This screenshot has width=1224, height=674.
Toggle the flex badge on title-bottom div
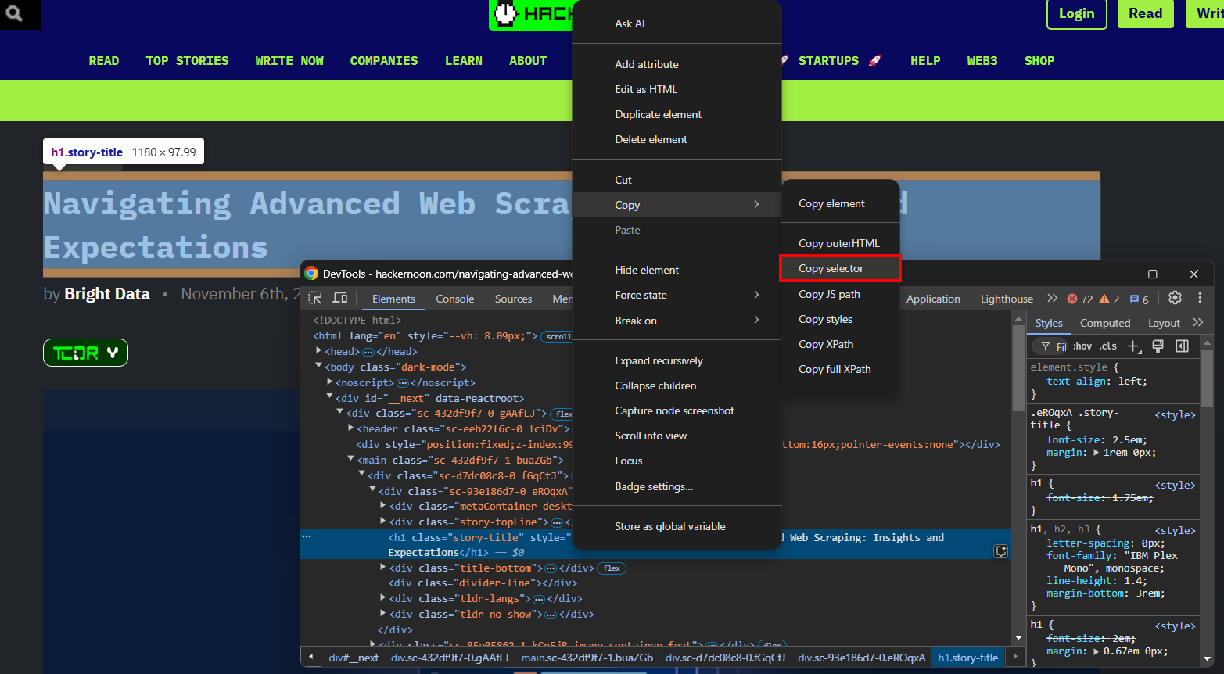[x=612, y=568]
